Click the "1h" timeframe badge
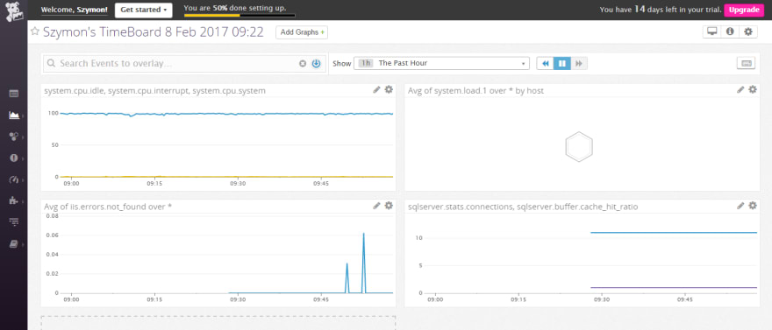The image size is (772, 330). pyautogui.click(x=366, y=63)
